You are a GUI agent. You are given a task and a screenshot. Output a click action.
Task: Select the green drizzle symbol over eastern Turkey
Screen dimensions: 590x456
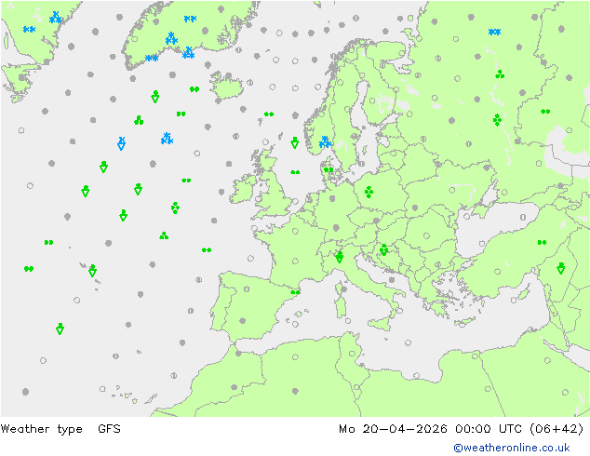(542, 242)
